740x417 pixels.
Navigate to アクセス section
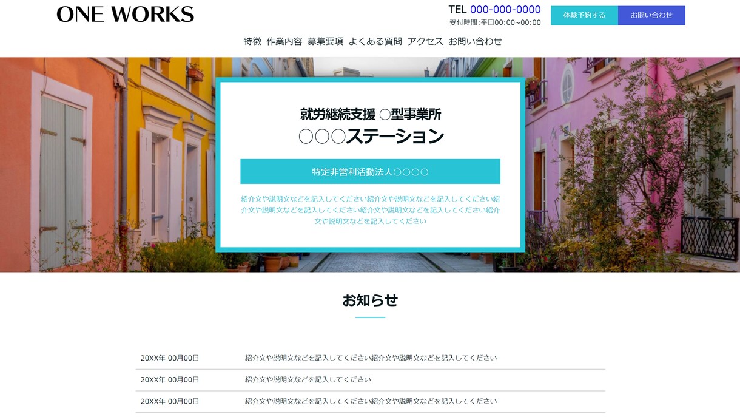pos(425,41)
